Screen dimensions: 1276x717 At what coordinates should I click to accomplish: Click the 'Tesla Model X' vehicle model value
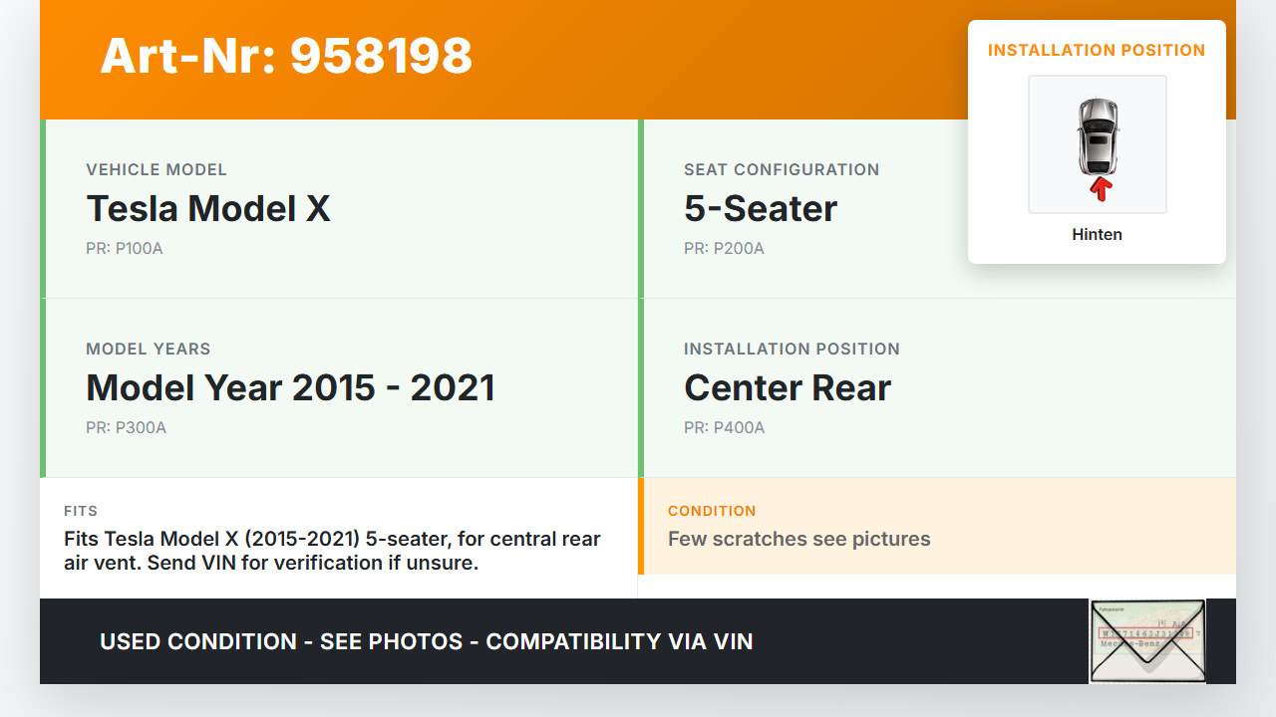click(208, 209)
